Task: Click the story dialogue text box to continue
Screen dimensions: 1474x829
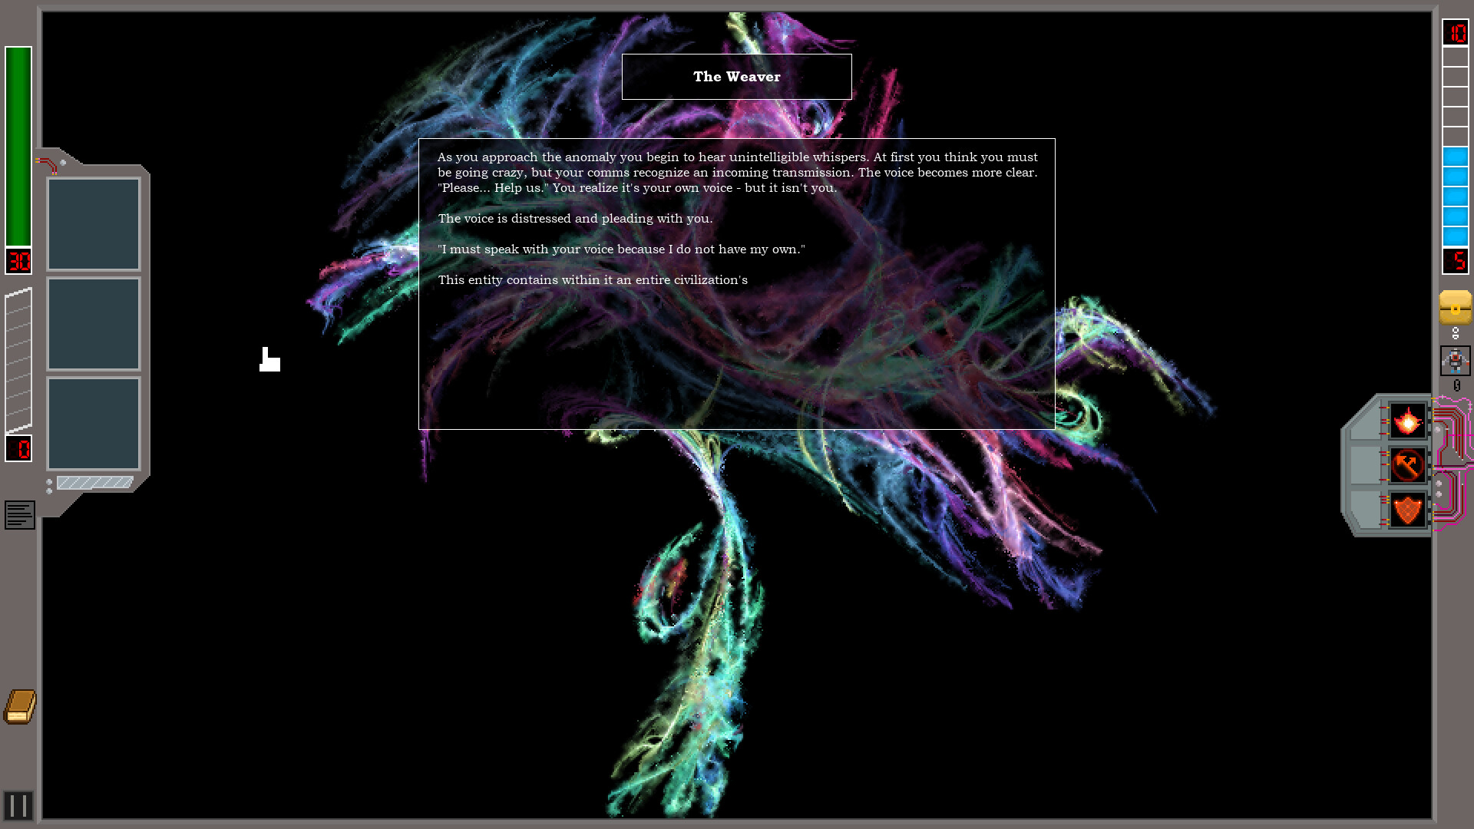Action: pos(737,284)
